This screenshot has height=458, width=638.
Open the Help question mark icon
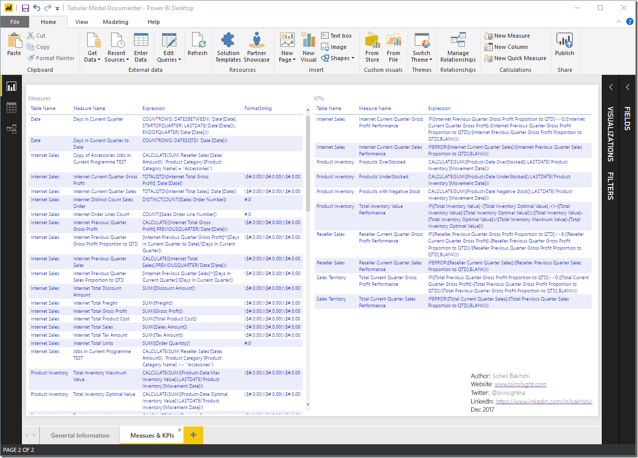pyautogui.click(x=630, y=22)
